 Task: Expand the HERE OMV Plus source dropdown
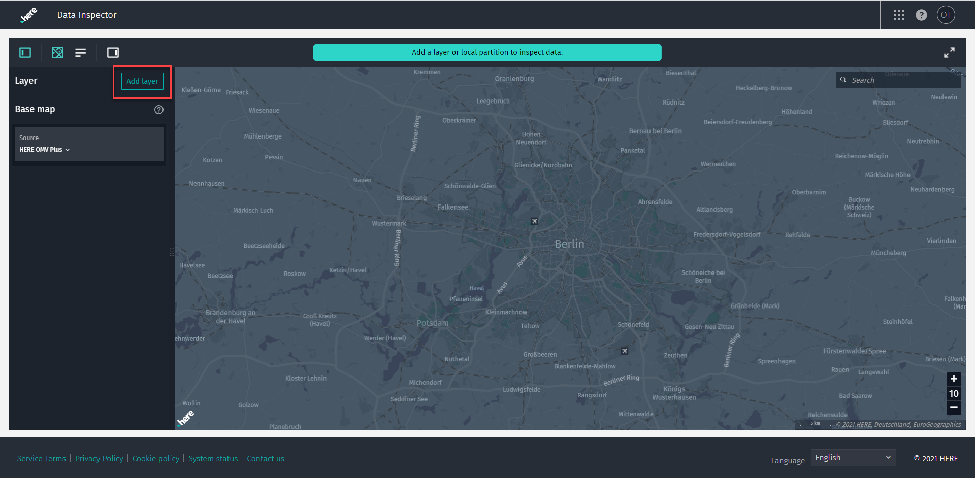[45, 150]
